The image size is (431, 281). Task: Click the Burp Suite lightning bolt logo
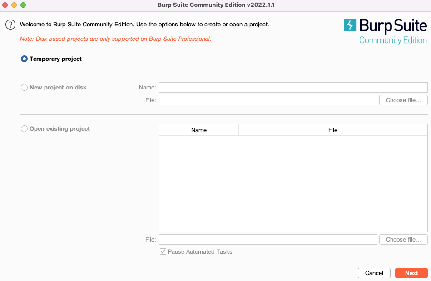[x=349, y=26]
